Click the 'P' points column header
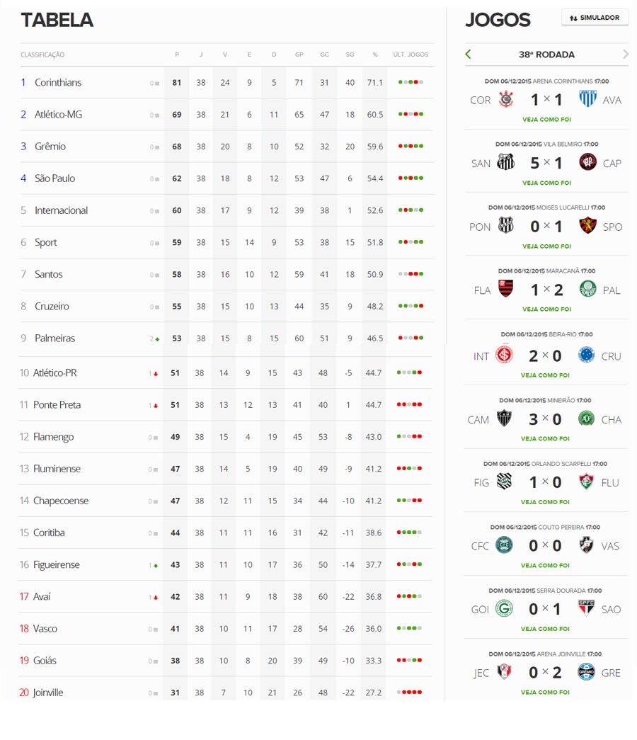637x740 pixels. click(177, 55)
